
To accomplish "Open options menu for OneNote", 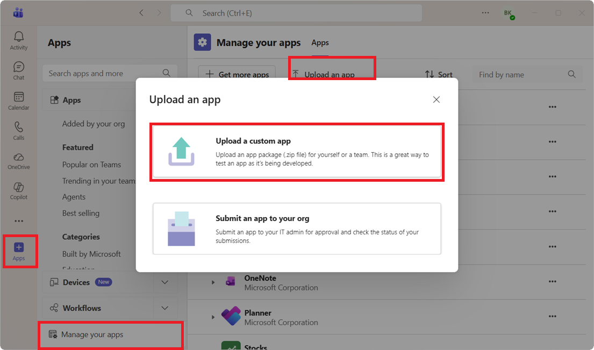I will (x=552, y=281).
